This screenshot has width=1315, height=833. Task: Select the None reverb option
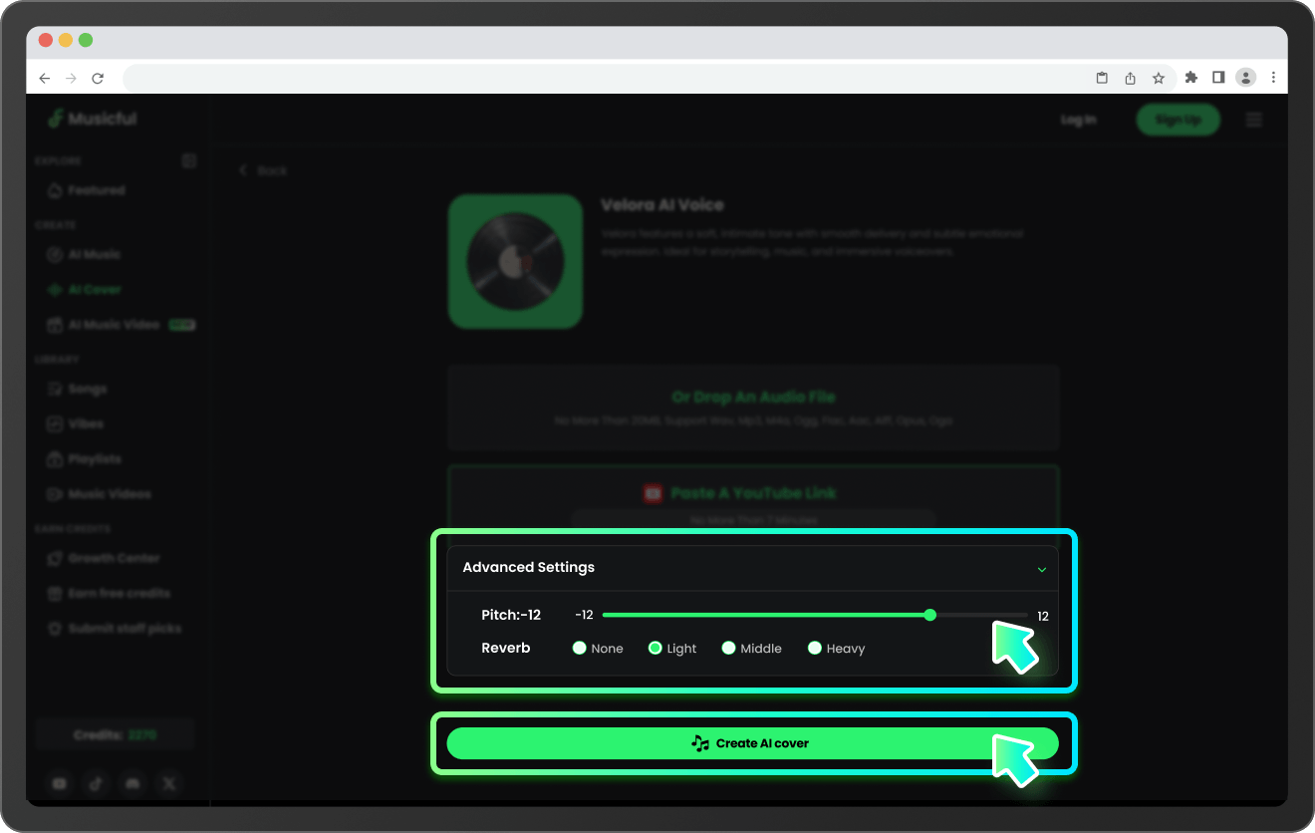[580, 649]
